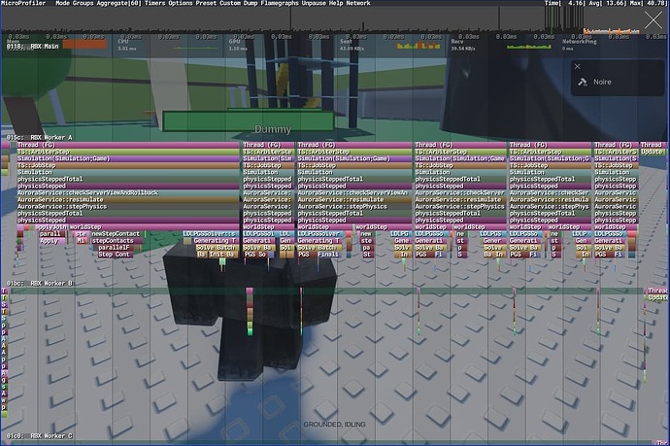Select the Init Ba timer bar
This screenshot has width=670, height=446.
[221, 255]
